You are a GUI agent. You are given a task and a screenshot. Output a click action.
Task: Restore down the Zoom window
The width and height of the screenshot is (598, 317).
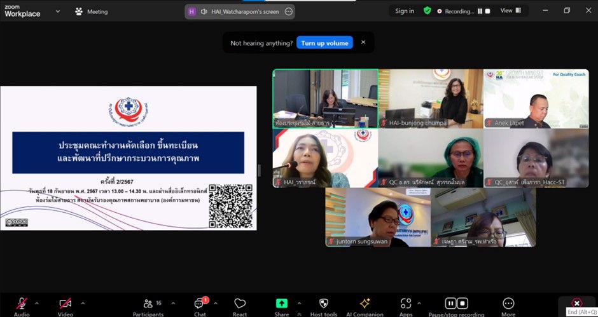[567, 11]
